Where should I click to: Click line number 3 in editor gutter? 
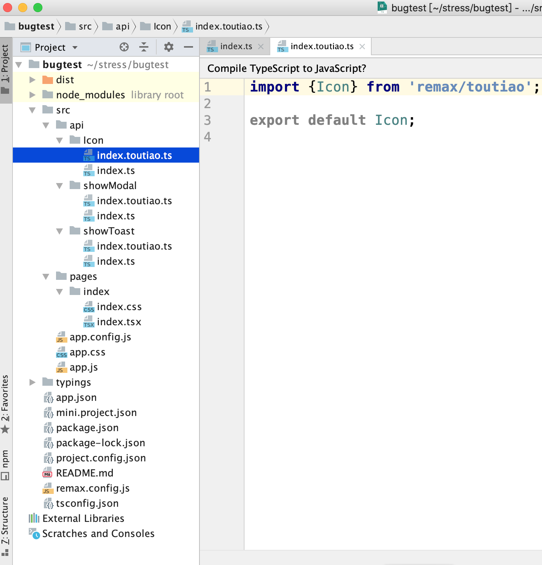tap(207, 120)
